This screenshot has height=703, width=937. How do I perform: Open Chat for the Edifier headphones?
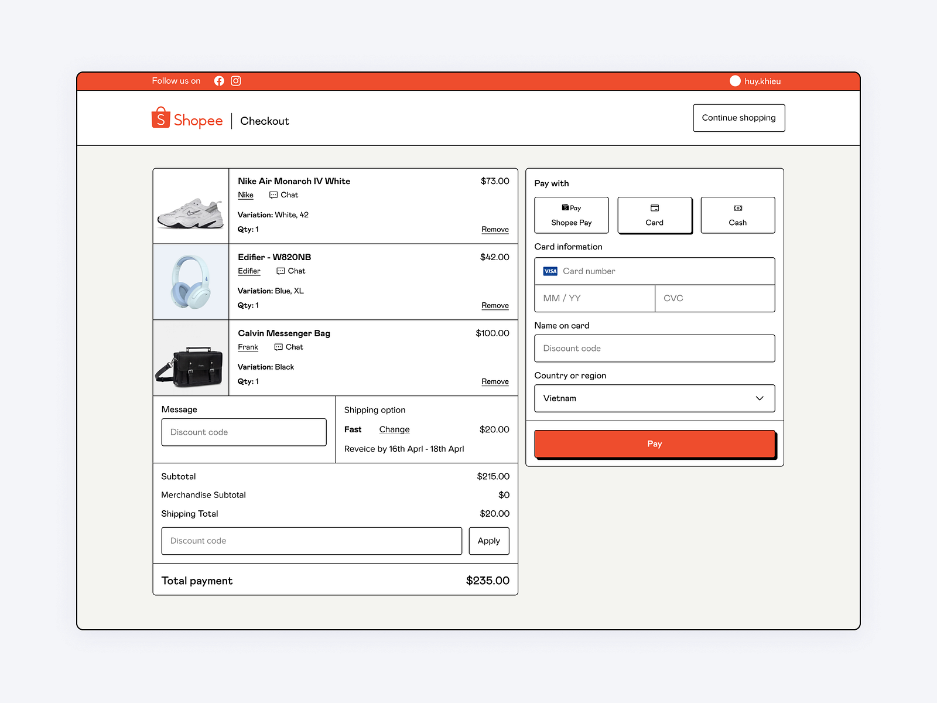click(290, 271)
